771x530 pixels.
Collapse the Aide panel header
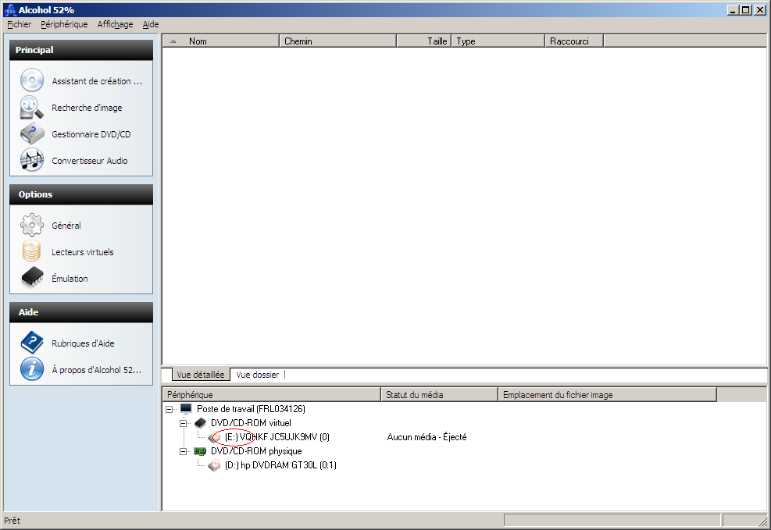click(81, 312)
